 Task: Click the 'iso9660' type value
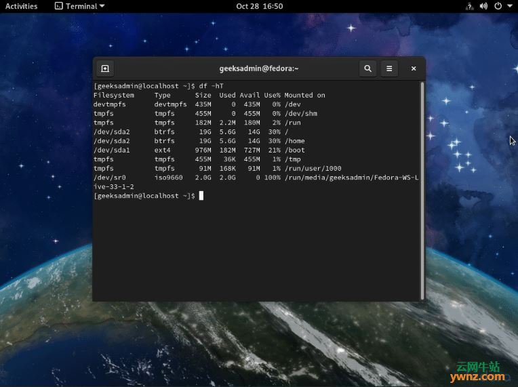tap(168, 178)
